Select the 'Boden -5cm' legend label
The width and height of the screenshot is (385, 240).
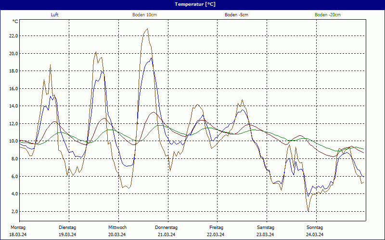point(236,15)
